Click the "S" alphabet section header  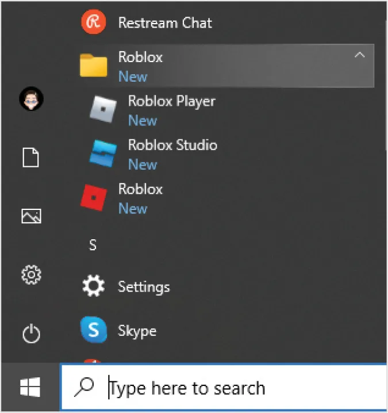point(93,246)
